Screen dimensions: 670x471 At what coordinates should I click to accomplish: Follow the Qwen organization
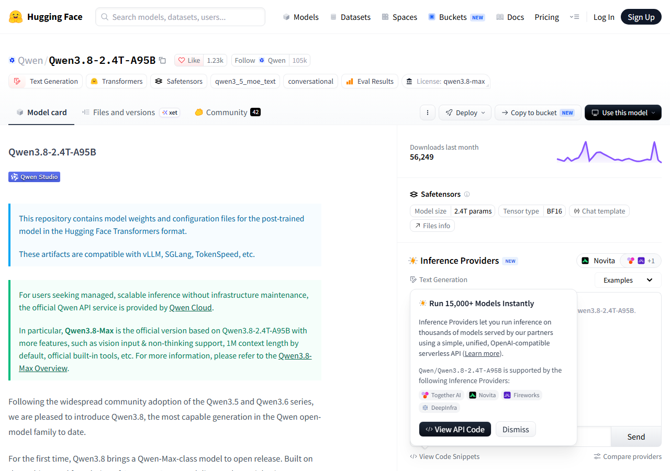point(260,60)
